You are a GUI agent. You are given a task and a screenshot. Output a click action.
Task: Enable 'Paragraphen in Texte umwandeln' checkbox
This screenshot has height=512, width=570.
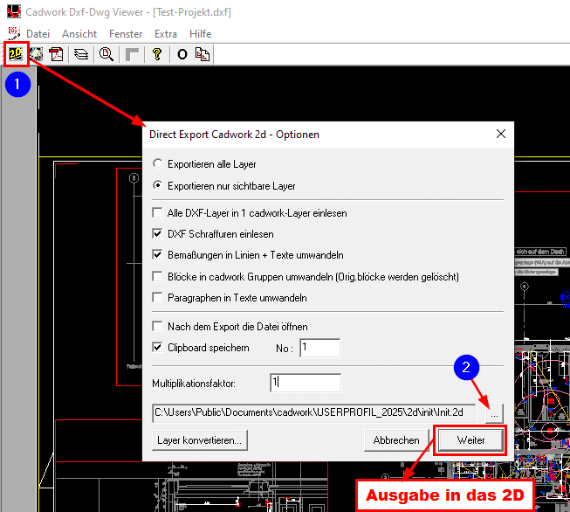(157, 298)
